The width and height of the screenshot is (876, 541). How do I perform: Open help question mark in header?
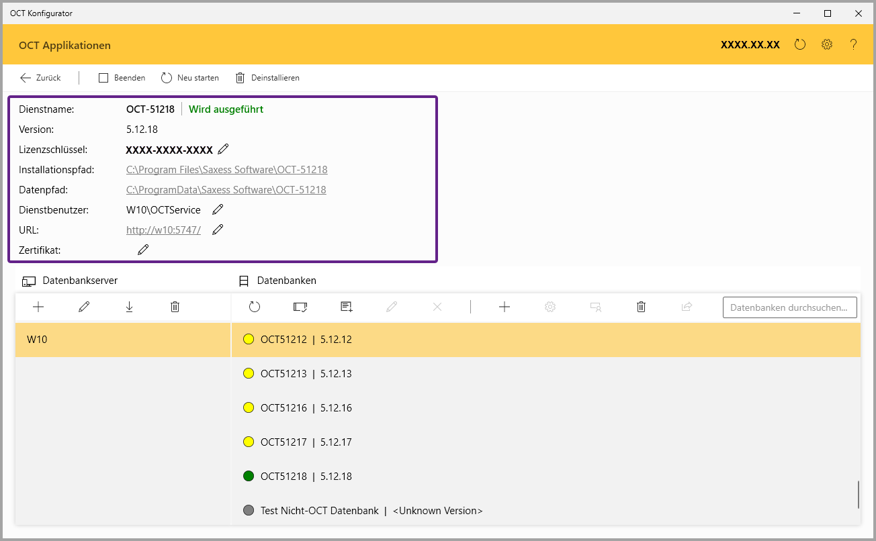tap(853, 45)
